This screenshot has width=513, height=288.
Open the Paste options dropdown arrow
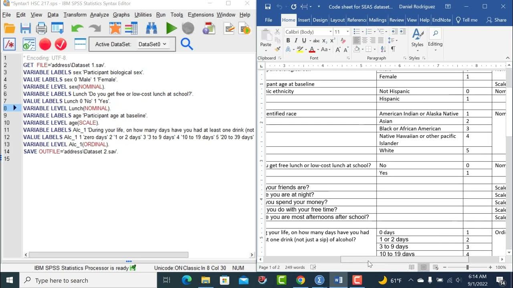coord(266,50)
